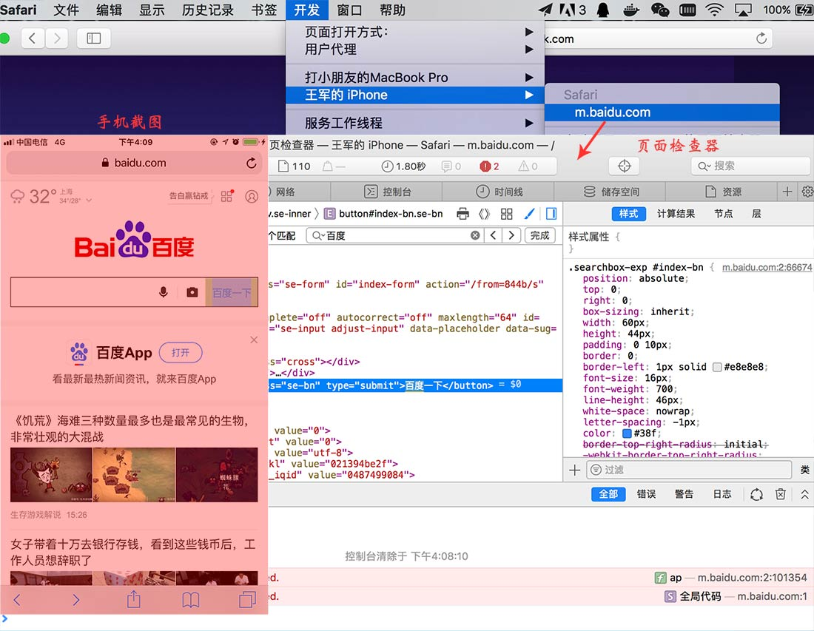
Task: Expand 打小朋友的MacBook Pro submenu
Action: (x=415, y=78)
